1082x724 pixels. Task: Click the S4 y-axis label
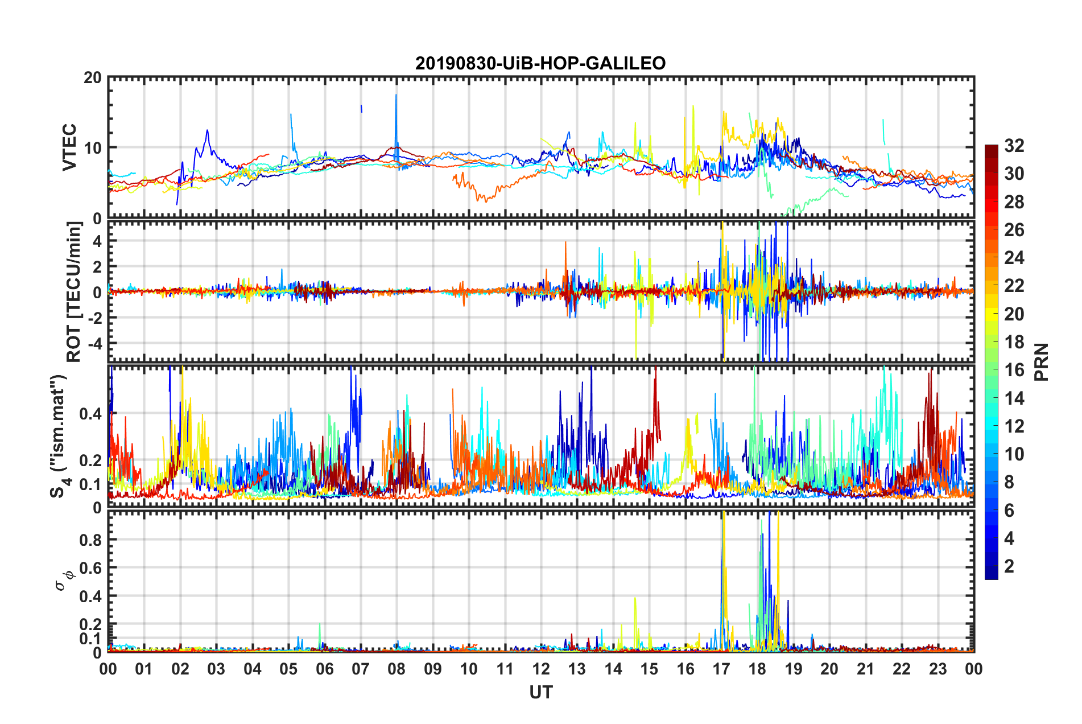pyautogui.click(x=59, y=436)
